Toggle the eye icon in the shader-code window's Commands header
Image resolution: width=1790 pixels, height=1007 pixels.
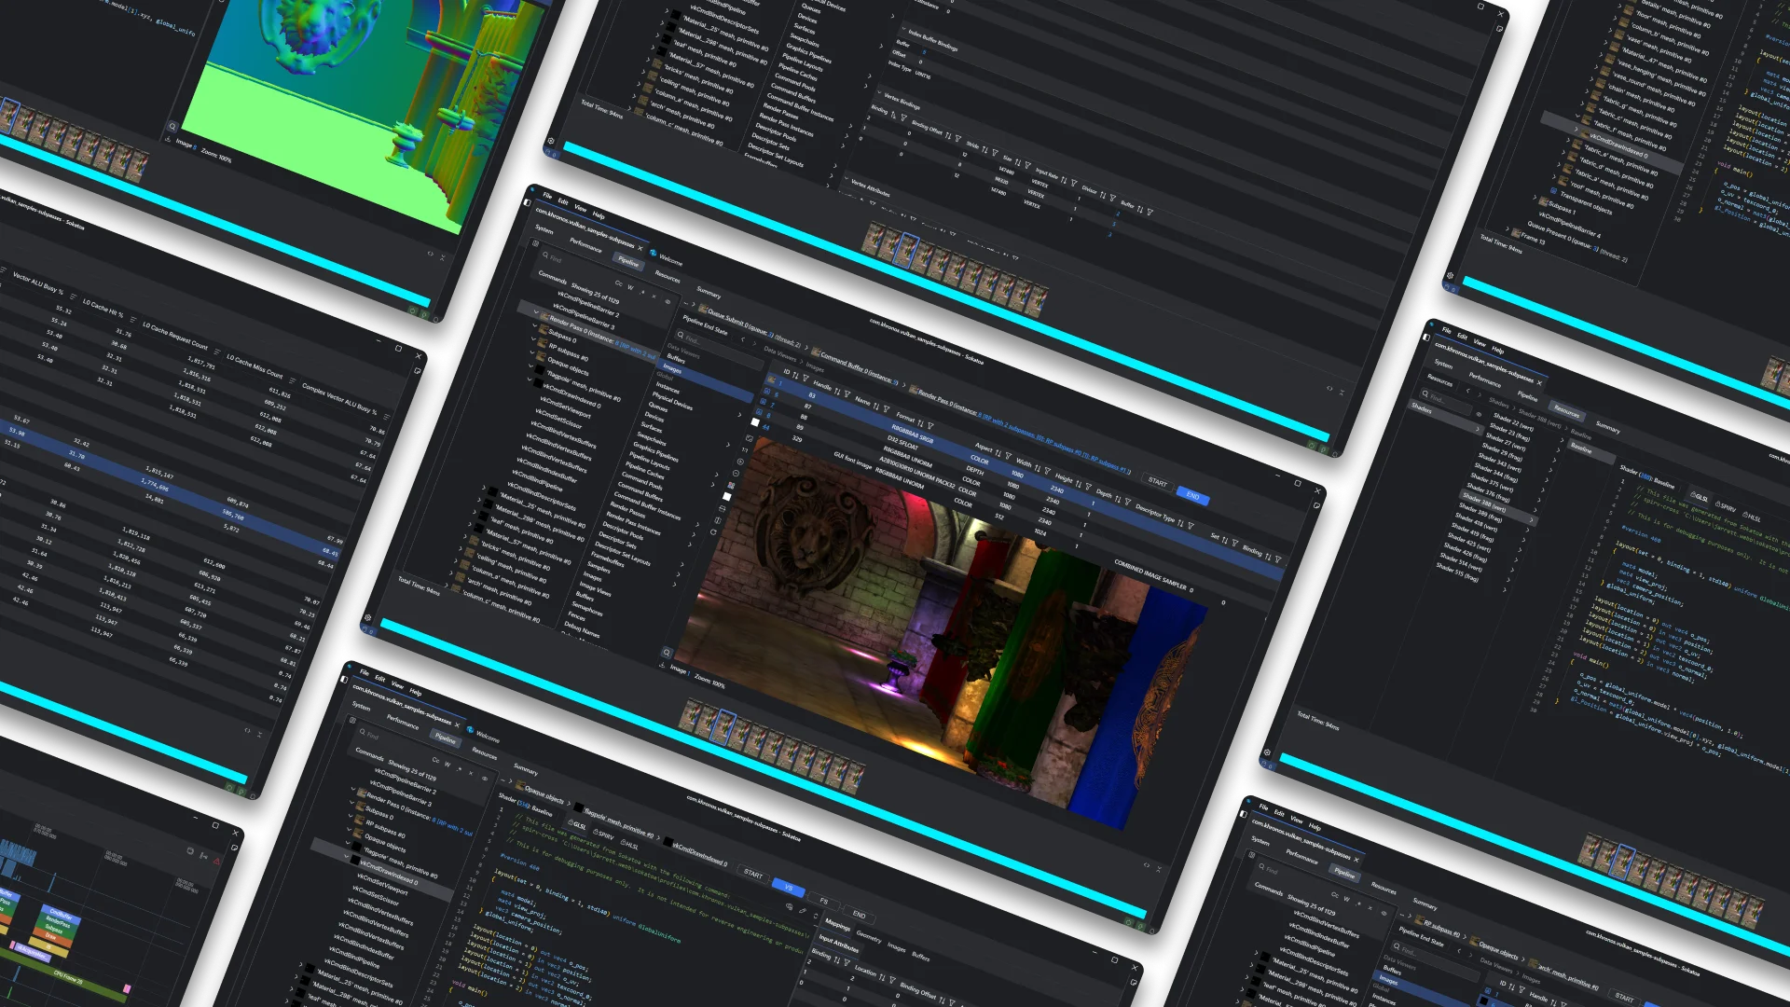tap(485, 779)
